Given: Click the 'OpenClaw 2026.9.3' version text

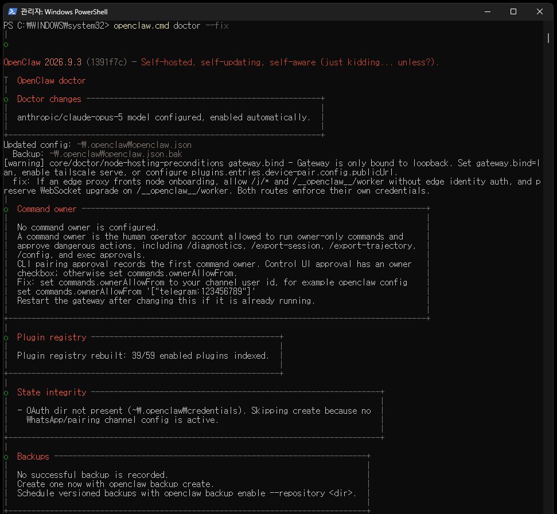Looking at the screenshot, I should pyautogui.click(x=42, y=62).
